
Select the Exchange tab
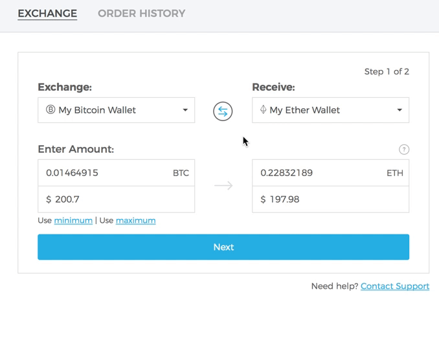coord(47,14)
